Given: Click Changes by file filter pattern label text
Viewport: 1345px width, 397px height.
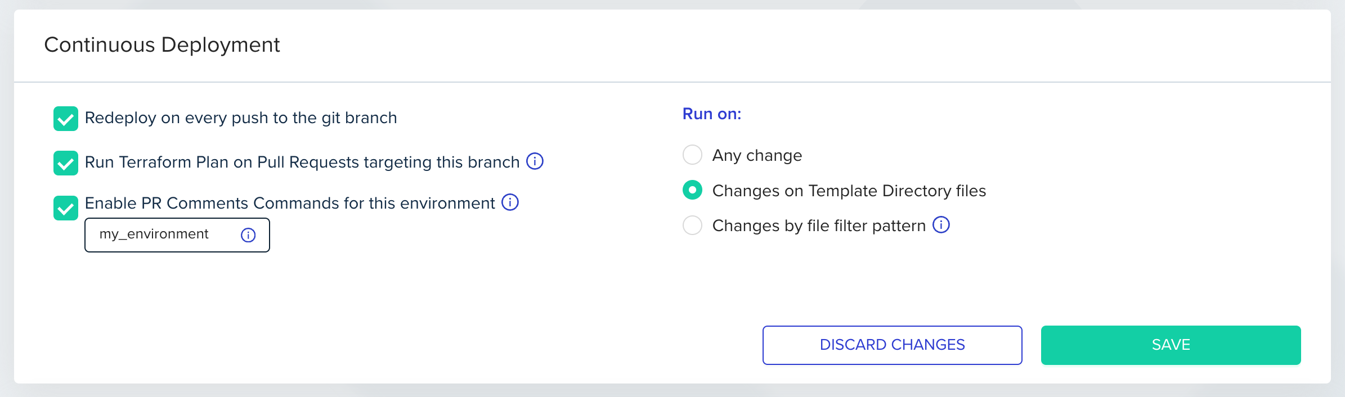Looking at the screenshot, I should click(818, 226).
